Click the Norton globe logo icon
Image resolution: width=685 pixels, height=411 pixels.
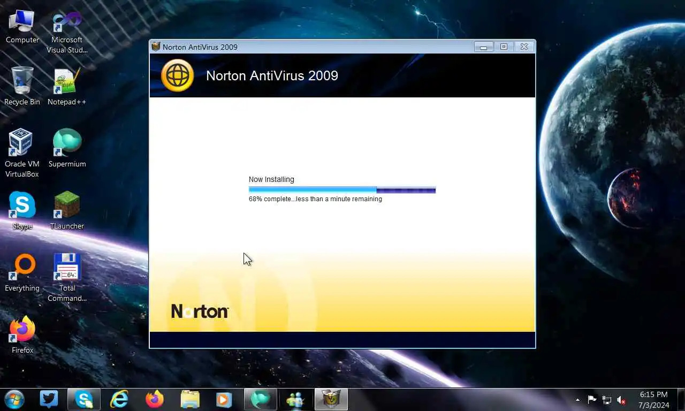click(x=177, y=75)
